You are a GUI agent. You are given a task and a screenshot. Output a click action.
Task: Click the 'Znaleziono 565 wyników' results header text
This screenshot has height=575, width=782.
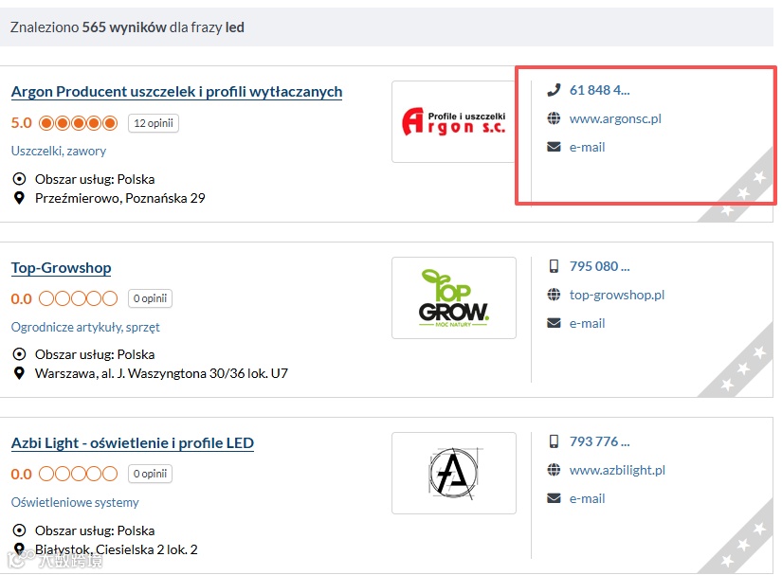click(x=127, y=27)
